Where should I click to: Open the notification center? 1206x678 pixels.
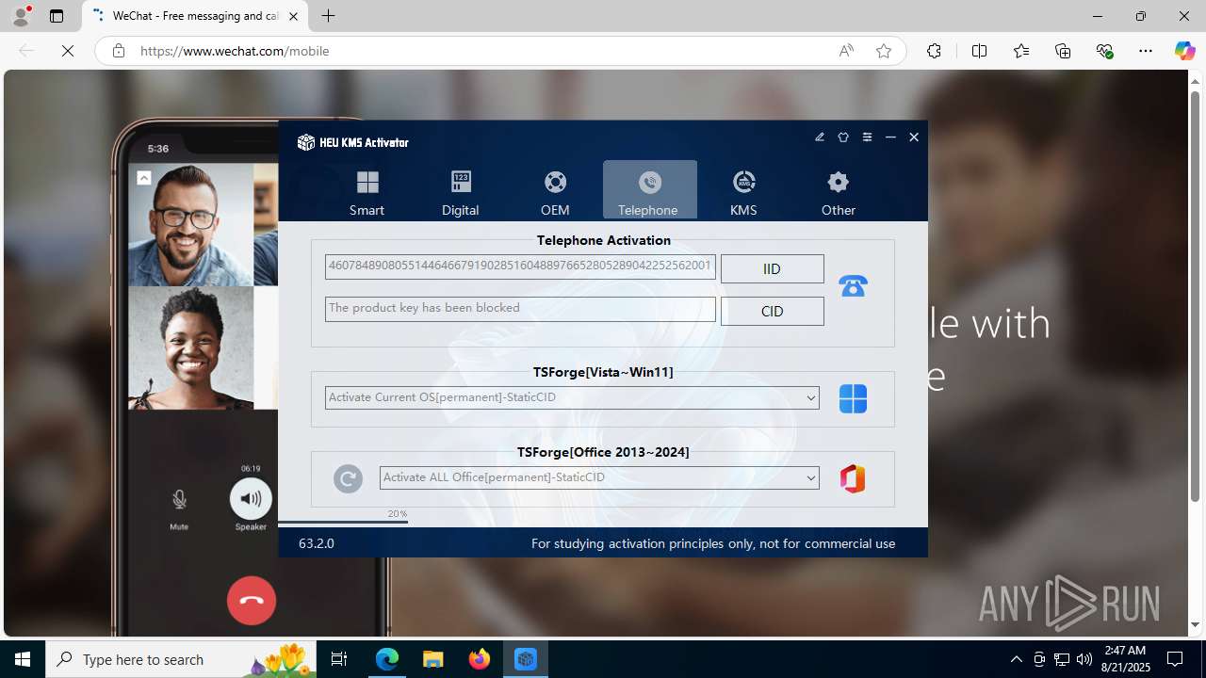[1175, 659]
